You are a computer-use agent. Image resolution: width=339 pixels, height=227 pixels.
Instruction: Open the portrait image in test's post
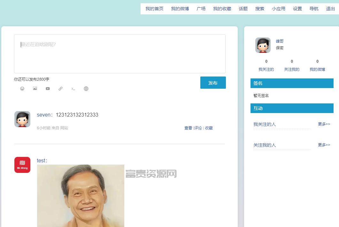[81, 196]
